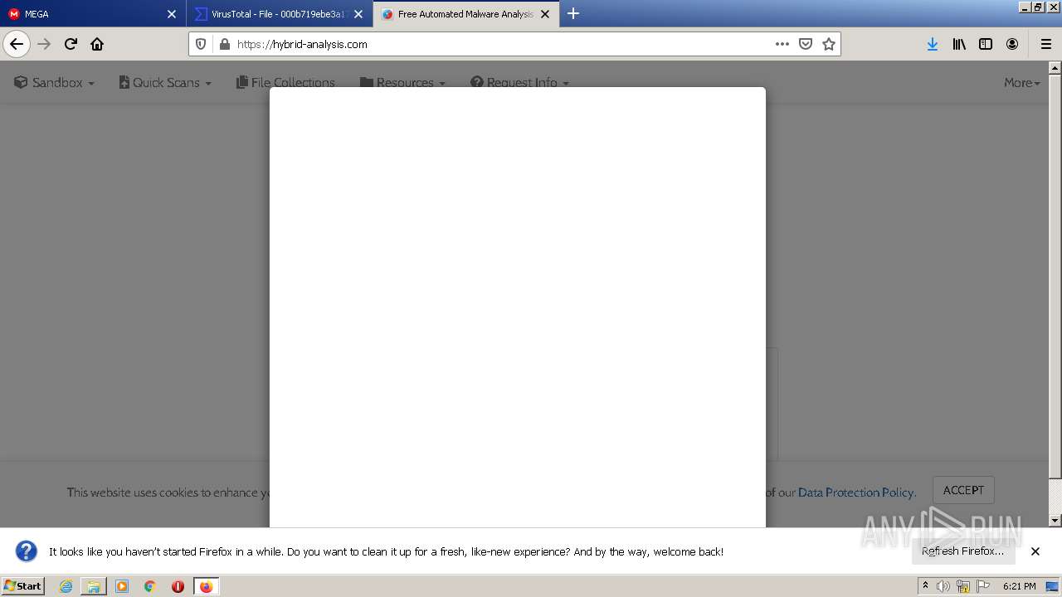Viewport: 1062px width, 597px height.
Task: Click the site security padlock icon
Action: pos(223,44)
